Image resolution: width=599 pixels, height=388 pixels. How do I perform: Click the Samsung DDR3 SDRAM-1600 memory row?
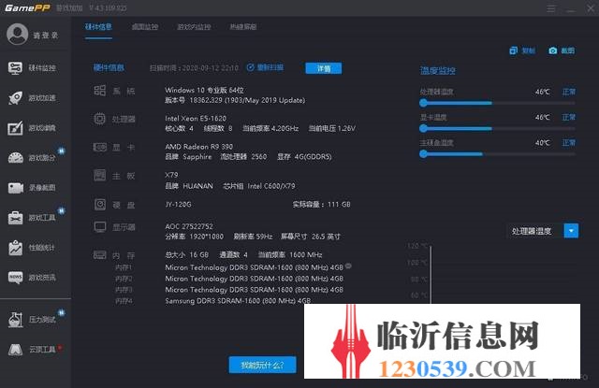tap(238, 301)
